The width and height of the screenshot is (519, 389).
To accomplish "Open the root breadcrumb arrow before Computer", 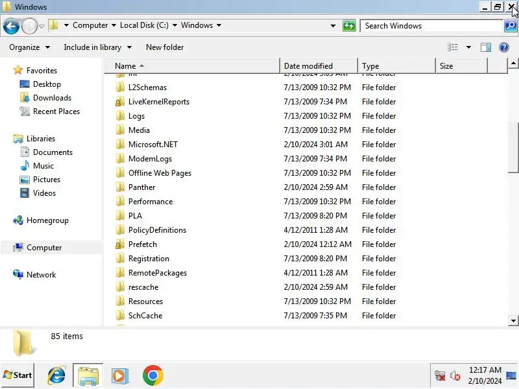I will pos(66,25).
